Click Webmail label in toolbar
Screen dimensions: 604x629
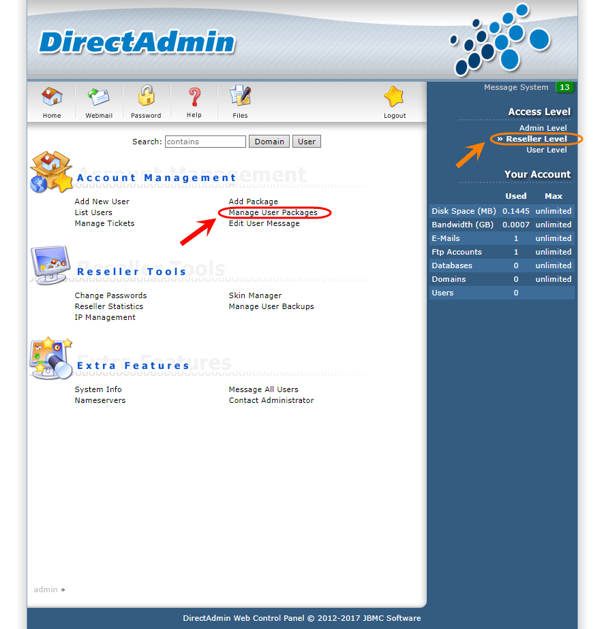tap(99, 116)
